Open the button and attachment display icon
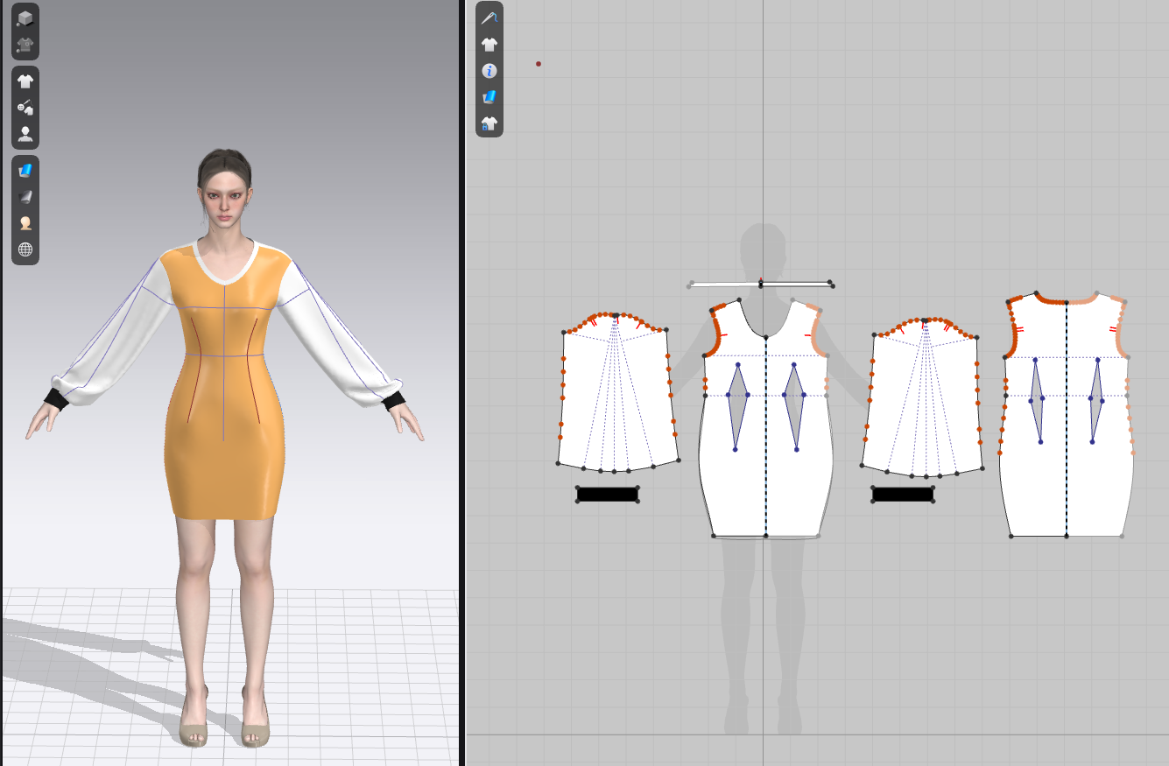Screen dimensions: 1169x766 coord(25,108)
